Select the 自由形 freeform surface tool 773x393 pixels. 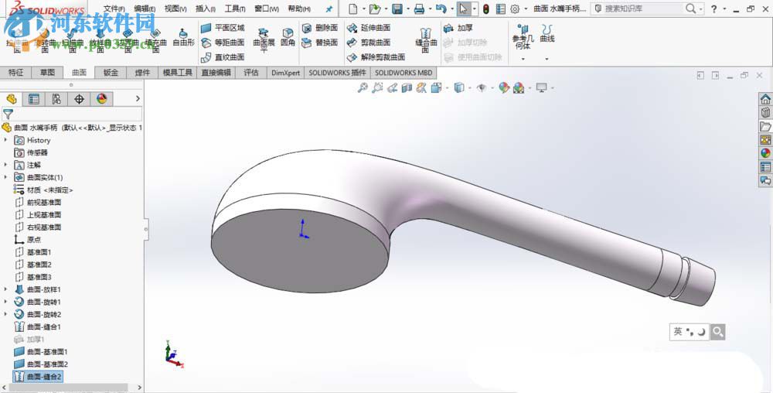pyautogui.click(x=183, y=37)
